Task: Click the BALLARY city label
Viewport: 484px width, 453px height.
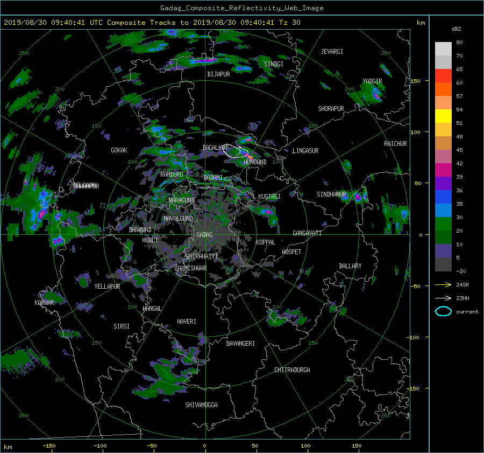Action: tap(350, 266)
